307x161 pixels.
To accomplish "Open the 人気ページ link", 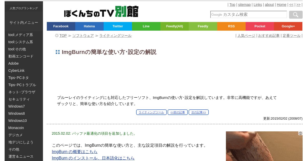I will coord(246,36).
